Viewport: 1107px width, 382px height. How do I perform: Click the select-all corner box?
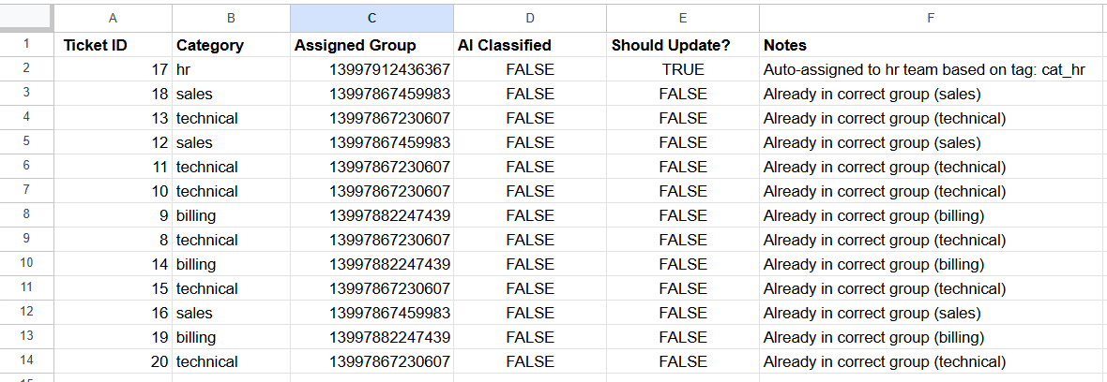(26, 18)
